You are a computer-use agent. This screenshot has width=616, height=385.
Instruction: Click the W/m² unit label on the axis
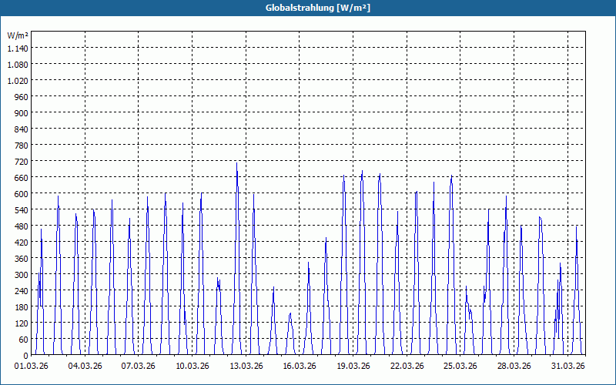(18, 35)
